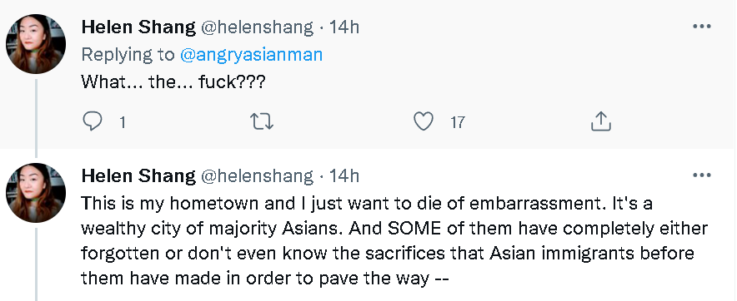Open the "What... the..." tweet text
The width and height of the screenshot is (737, 301).
[x=173, y=82]
